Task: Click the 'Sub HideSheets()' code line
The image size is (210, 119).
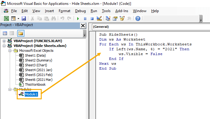Action: point(118,35)
